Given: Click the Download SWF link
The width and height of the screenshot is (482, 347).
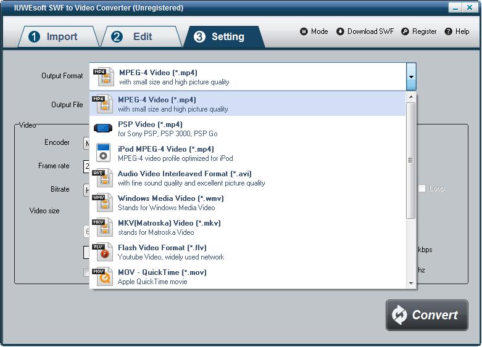Looking at the screenshot, I should click(365, 31).
